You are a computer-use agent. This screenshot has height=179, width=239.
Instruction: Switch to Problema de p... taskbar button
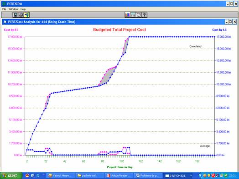coord(148,176)
